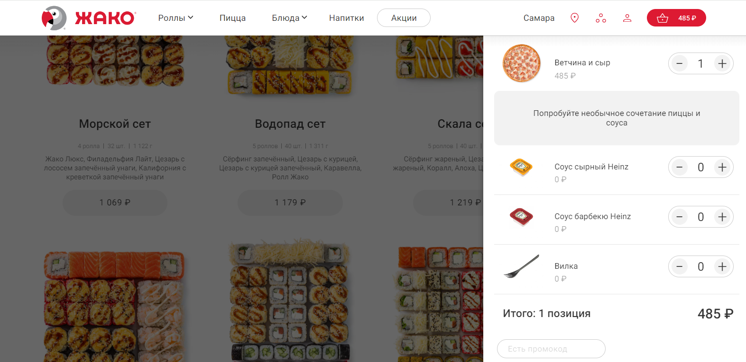This screenshot has height=362, width=746.
Task: Expand the Блюда dropdown menu
Action: (289, 18)
